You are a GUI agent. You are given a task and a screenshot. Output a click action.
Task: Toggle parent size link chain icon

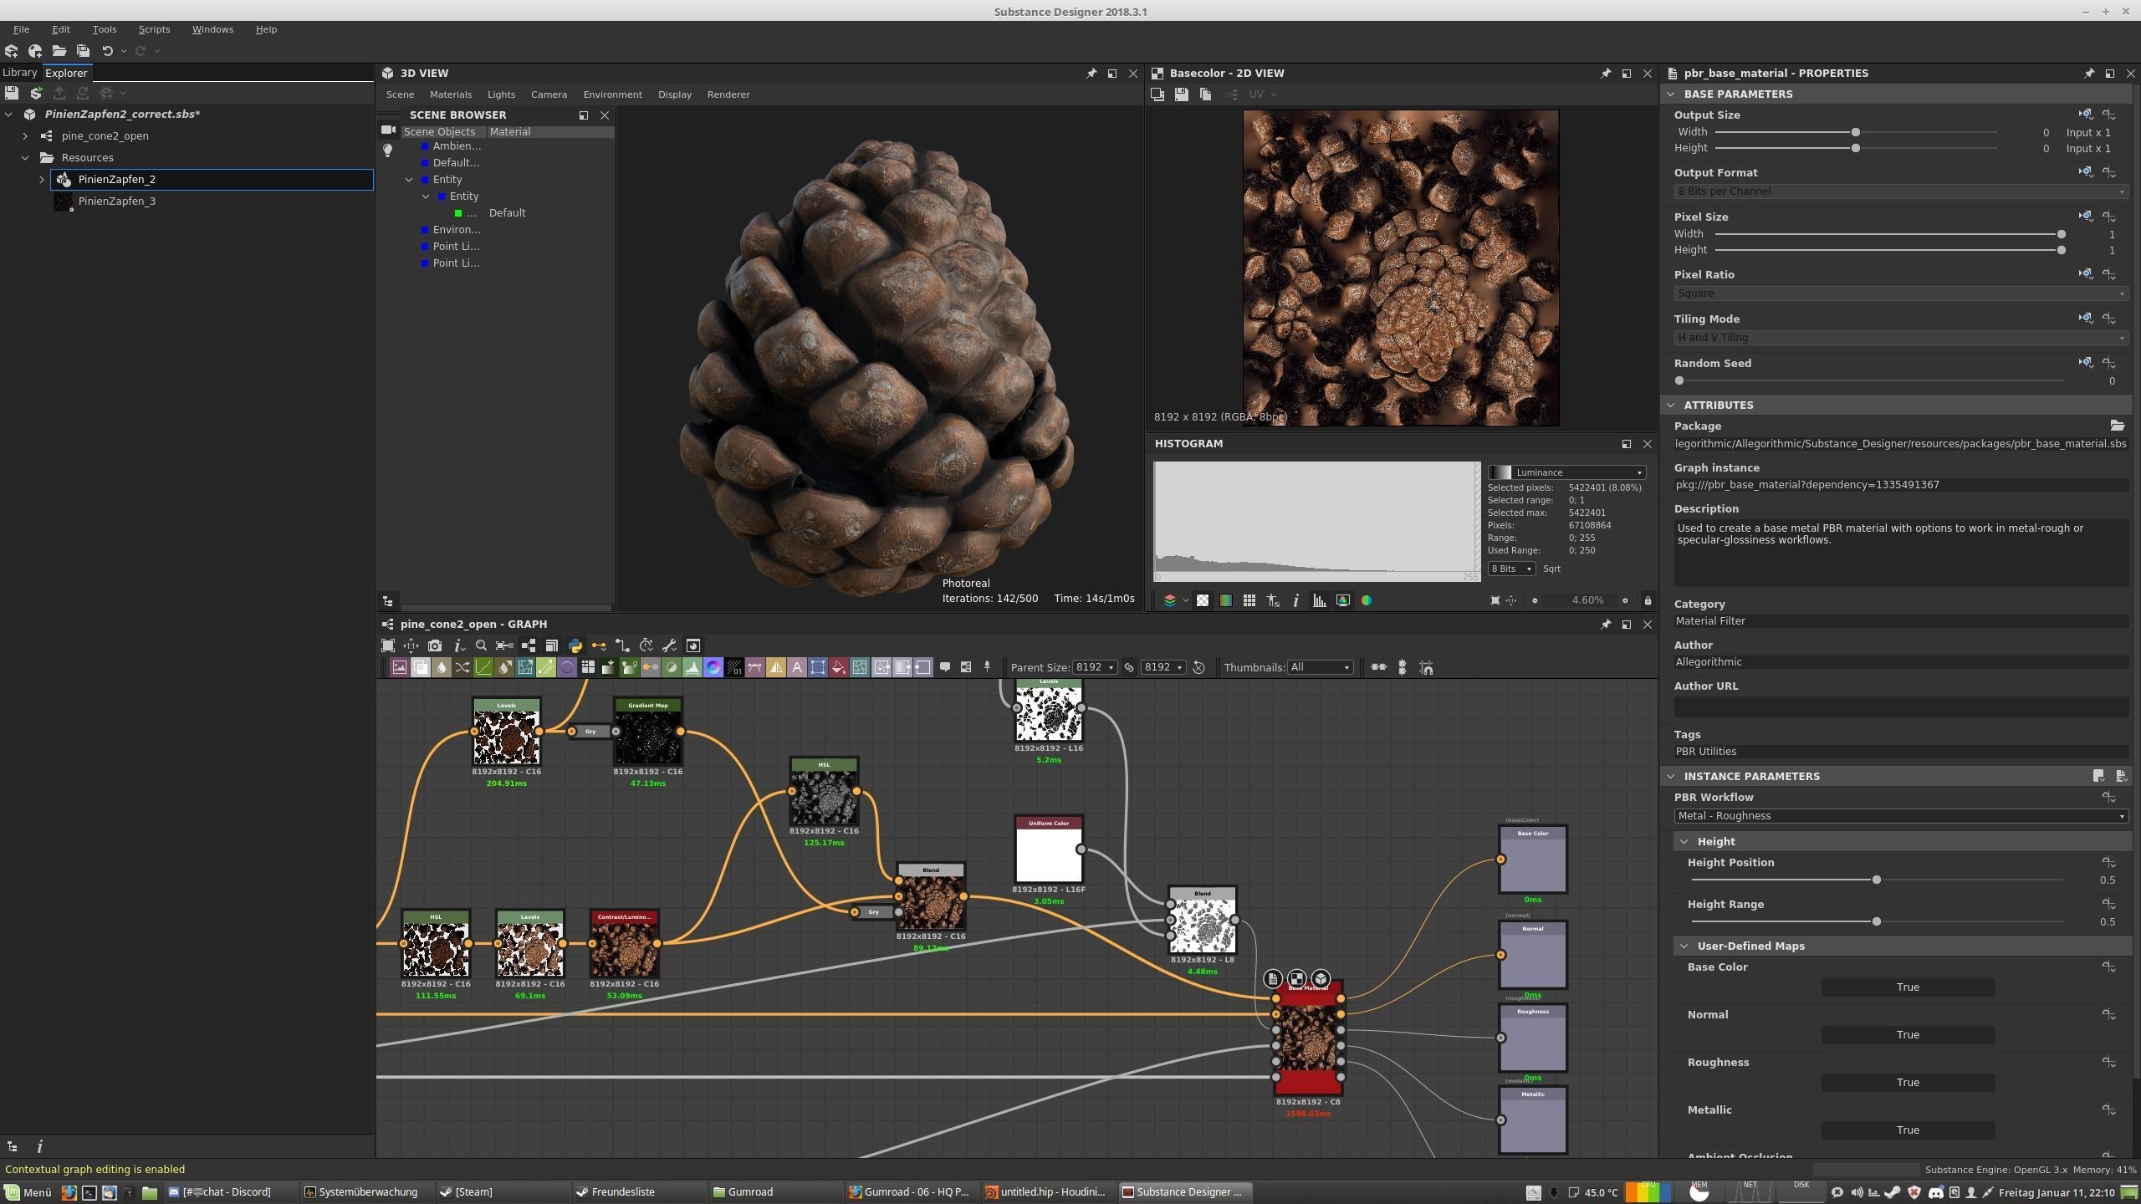(x=1128, y=667)
